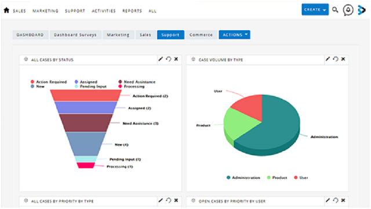This screenshot has height=209, width=371.
Task: Click the New segment of the funnel
Action: pos(86,143)
